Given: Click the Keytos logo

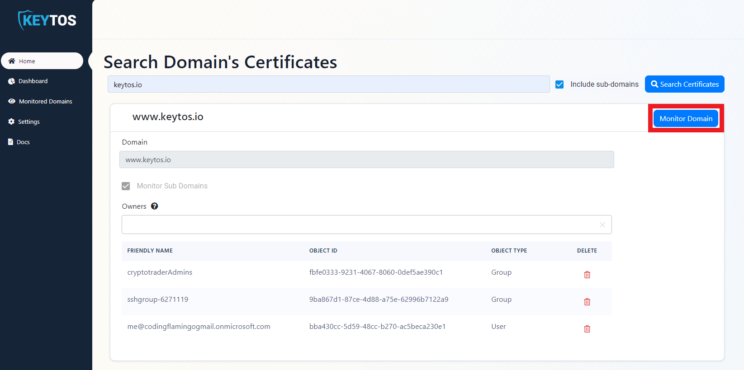Looking at the screenshot, I should point(47,20).
